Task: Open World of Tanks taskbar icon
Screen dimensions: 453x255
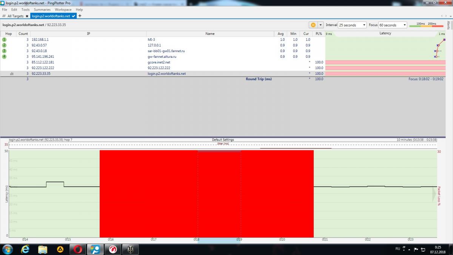Action: click(x=130, y=249)
